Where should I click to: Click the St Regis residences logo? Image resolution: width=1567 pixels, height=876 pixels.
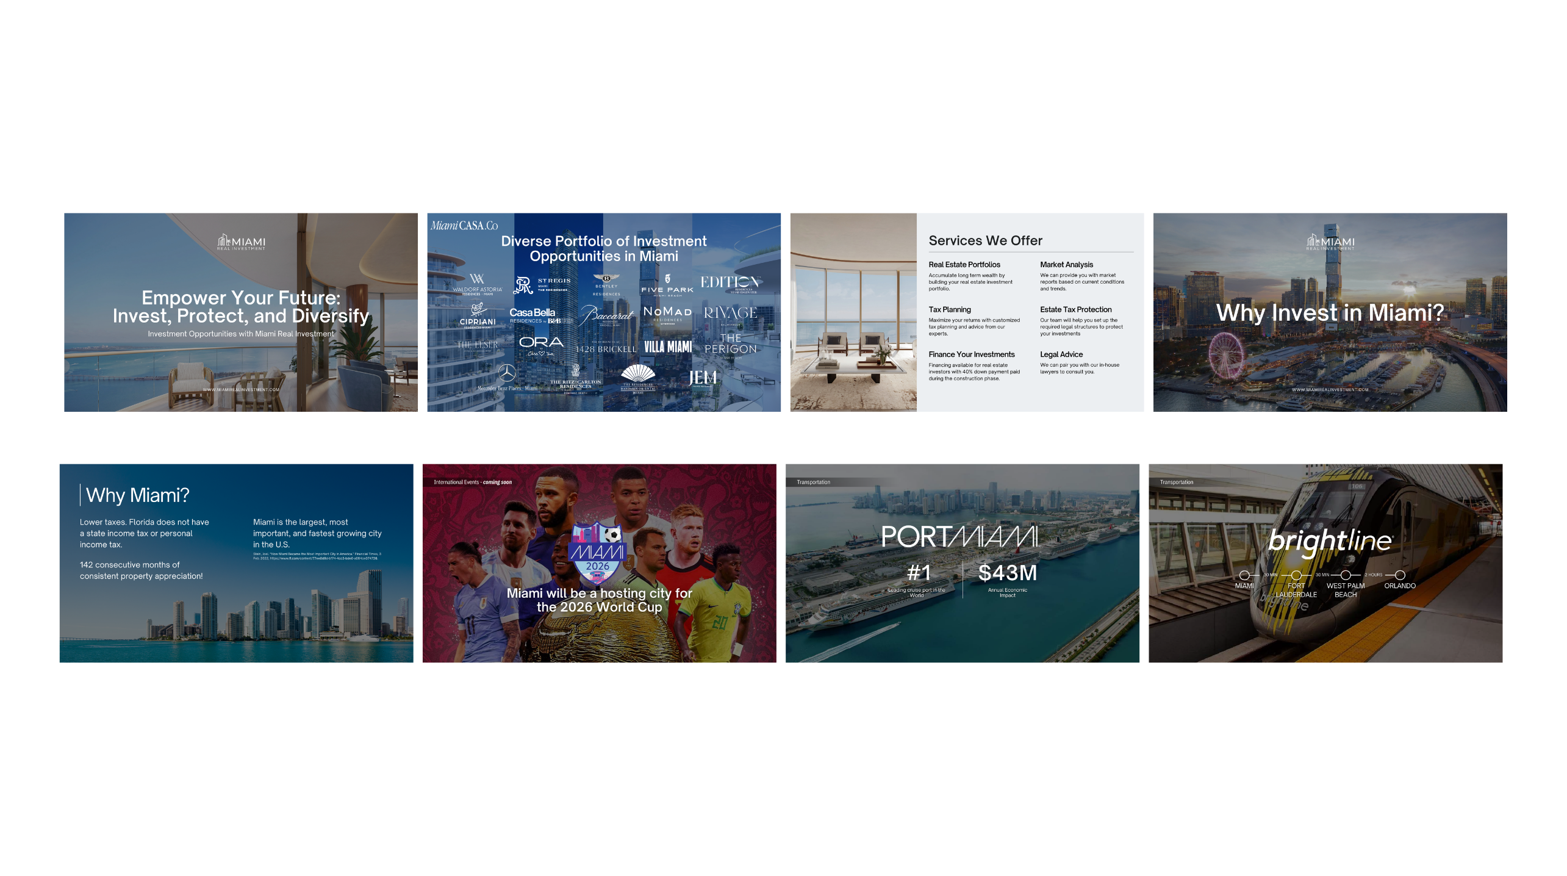pos(542,285)
